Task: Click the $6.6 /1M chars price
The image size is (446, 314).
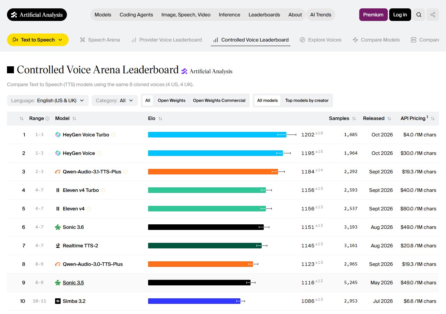Action: point(420,301)
